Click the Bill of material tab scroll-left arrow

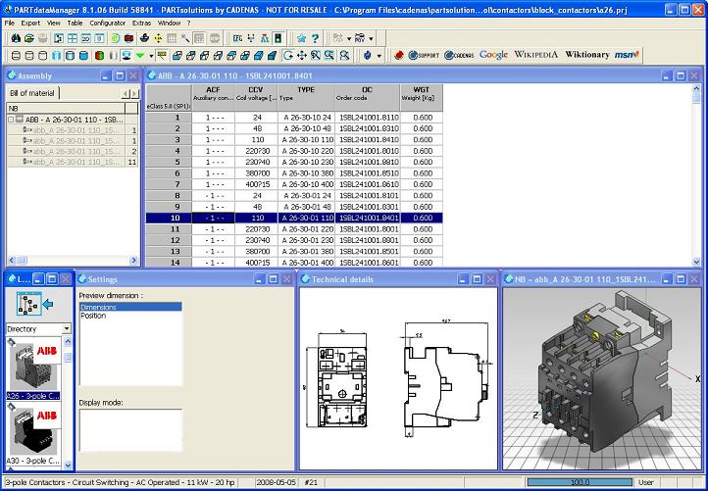(x=126, y=93)
